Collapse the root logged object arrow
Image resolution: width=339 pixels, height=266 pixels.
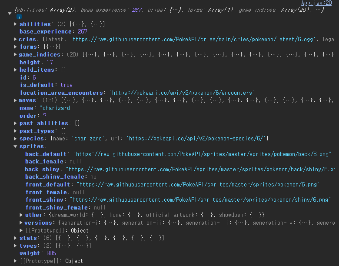coord(10,13)
